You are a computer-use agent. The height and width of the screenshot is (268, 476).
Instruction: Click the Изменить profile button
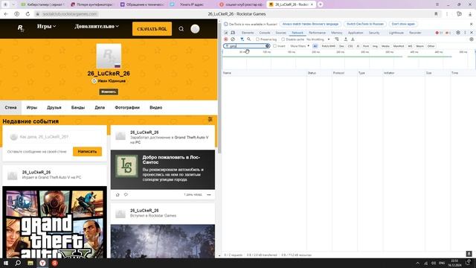109,92
